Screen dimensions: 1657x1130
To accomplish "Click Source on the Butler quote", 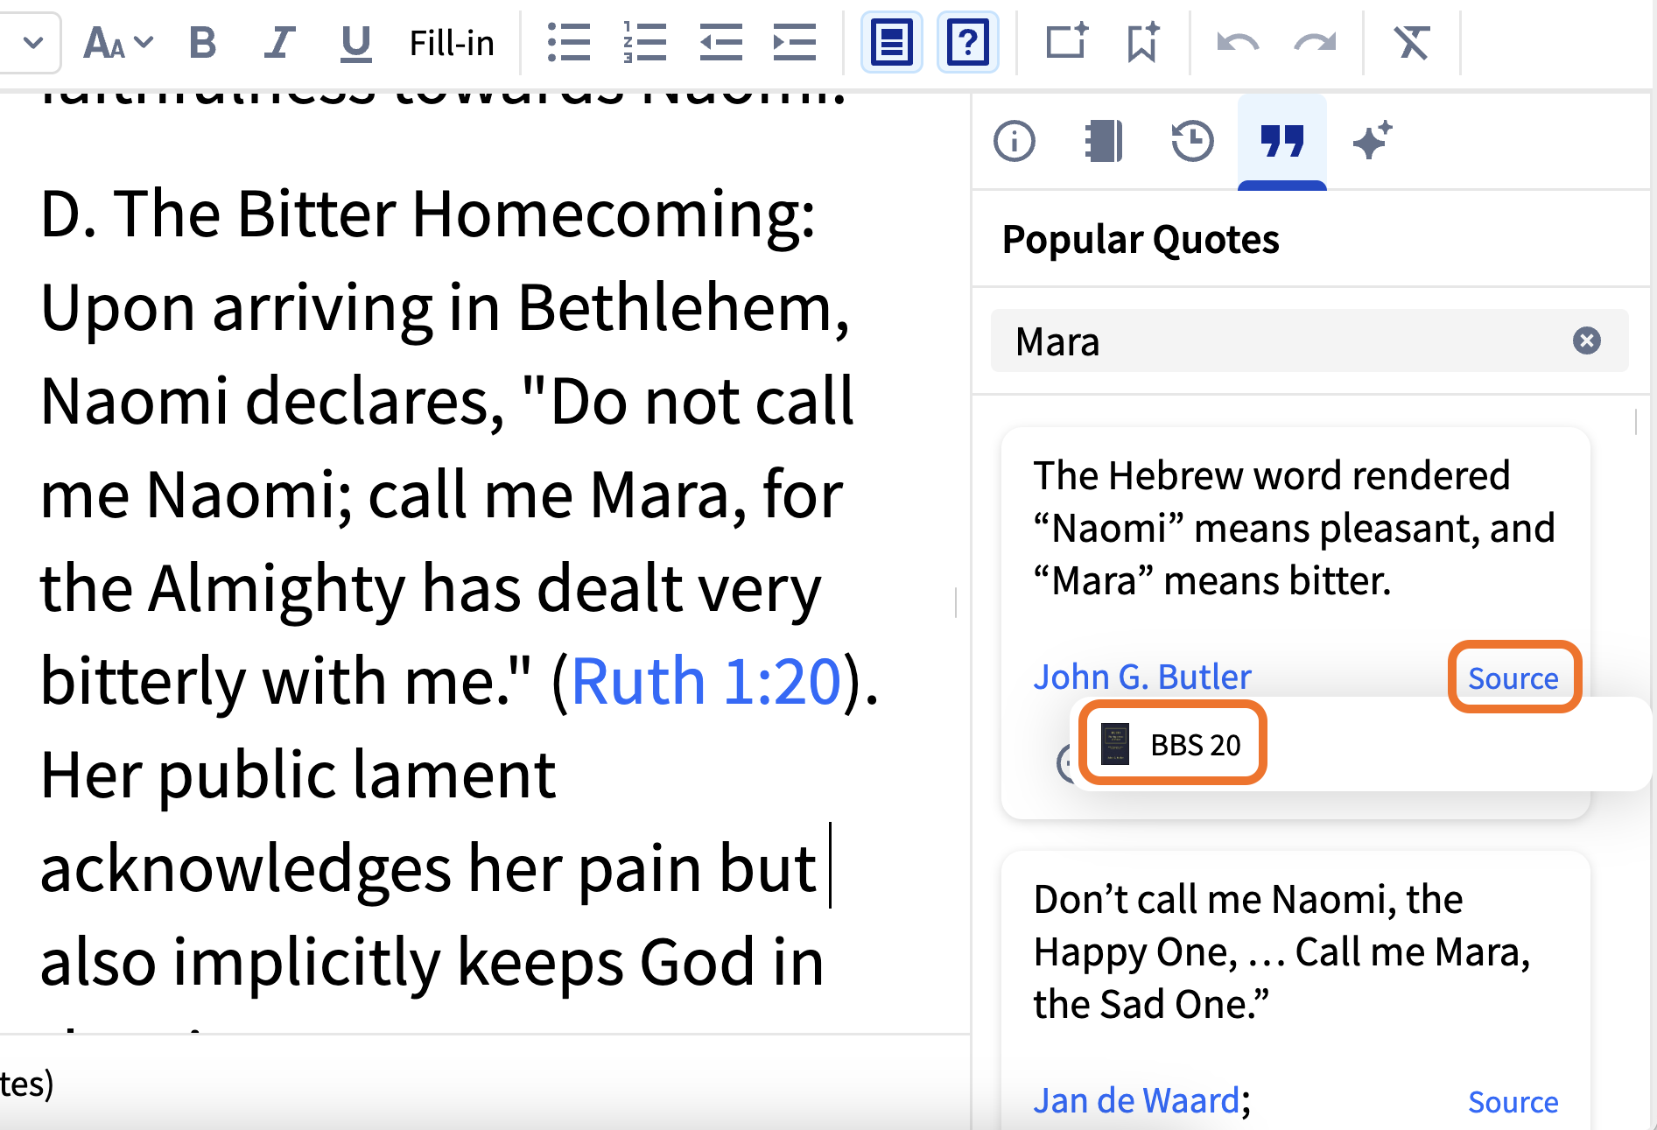I will click(x=1513, y=678).
